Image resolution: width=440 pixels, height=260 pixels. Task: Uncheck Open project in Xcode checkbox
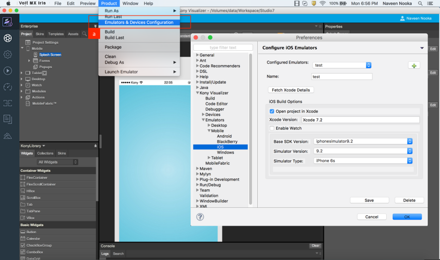click(272, 111)
